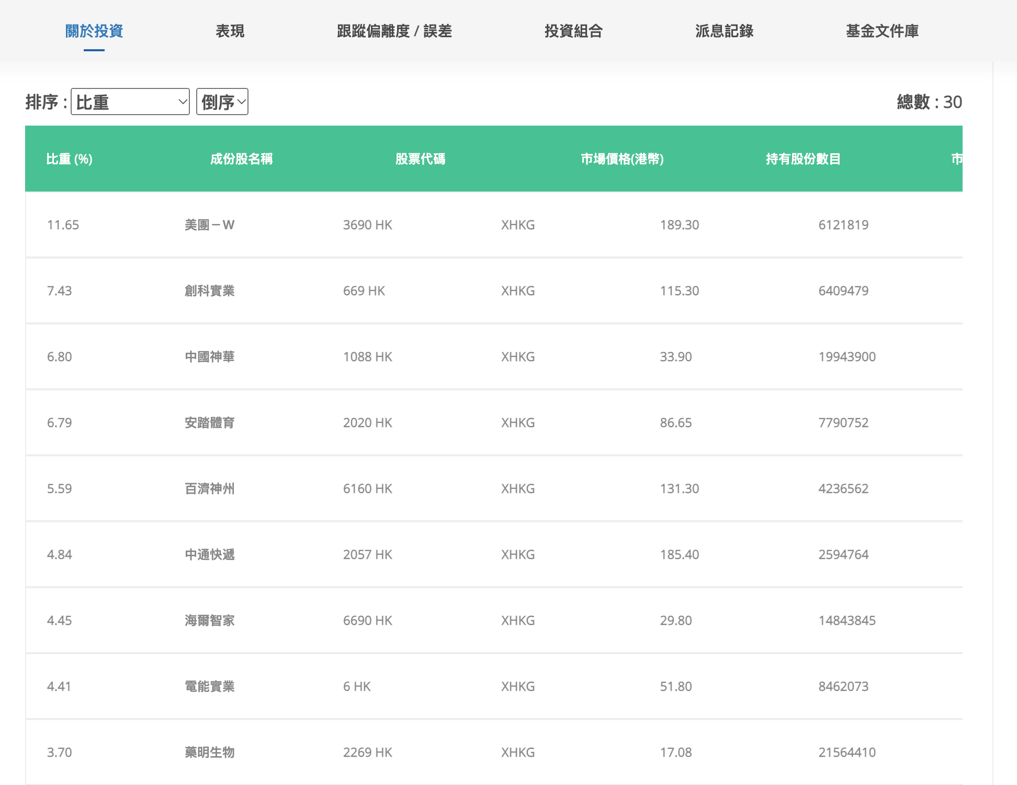
Task: Click the 2269 HK stock code
Action: (368, 753)
